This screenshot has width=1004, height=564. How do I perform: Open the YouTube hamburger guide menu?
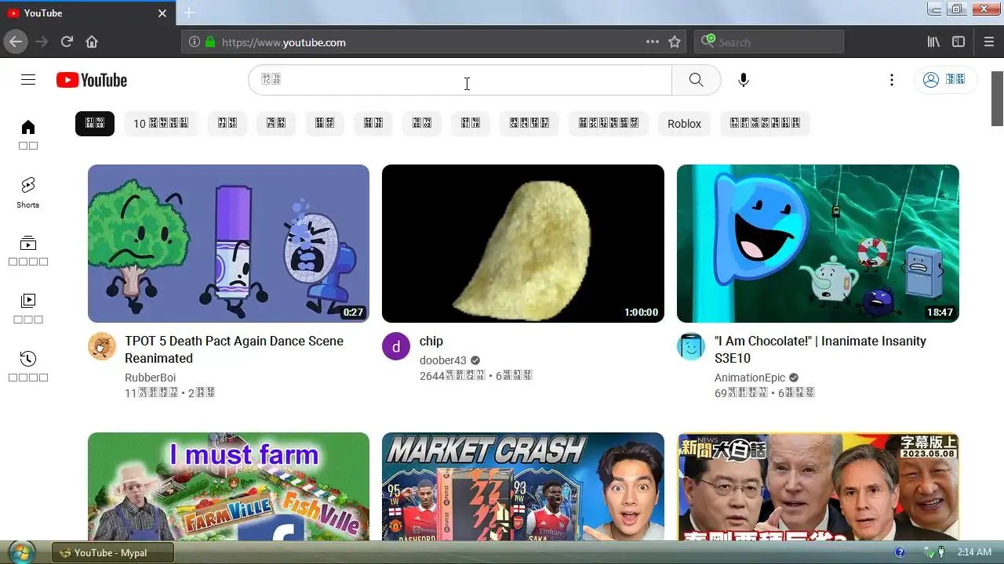click(x=28, y=80)
